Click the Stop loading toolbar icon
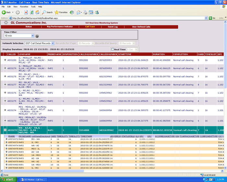This screenshot has height=182, width=227. tap(26, 12)
